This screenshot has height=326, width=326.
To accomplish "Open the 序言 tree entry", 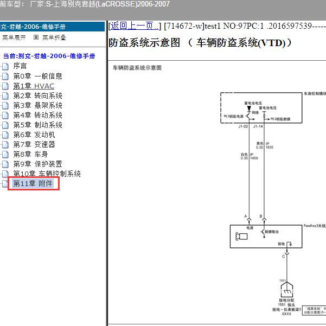I will tap(20, 66).
